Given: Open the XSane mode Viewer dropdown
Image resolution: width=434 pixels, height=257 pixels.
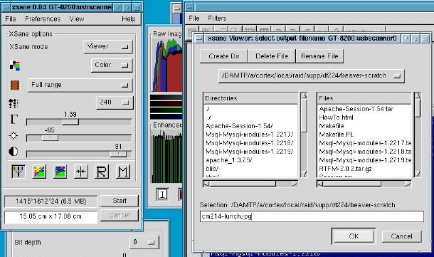Looking at the screenshot, I should coord(108,46).
